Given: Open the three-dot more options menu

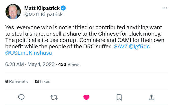Looking at the screenshot, I should [165, 8].
